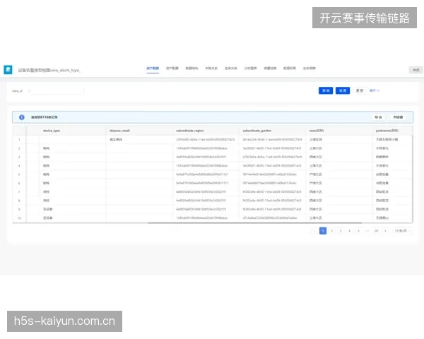Click the blue 查询 search button

(326, 90)
